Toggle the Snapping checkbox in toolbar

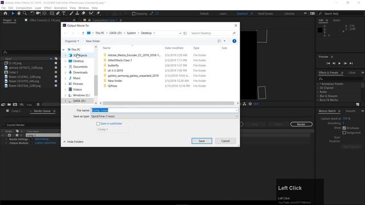click(x=133, y=14)
